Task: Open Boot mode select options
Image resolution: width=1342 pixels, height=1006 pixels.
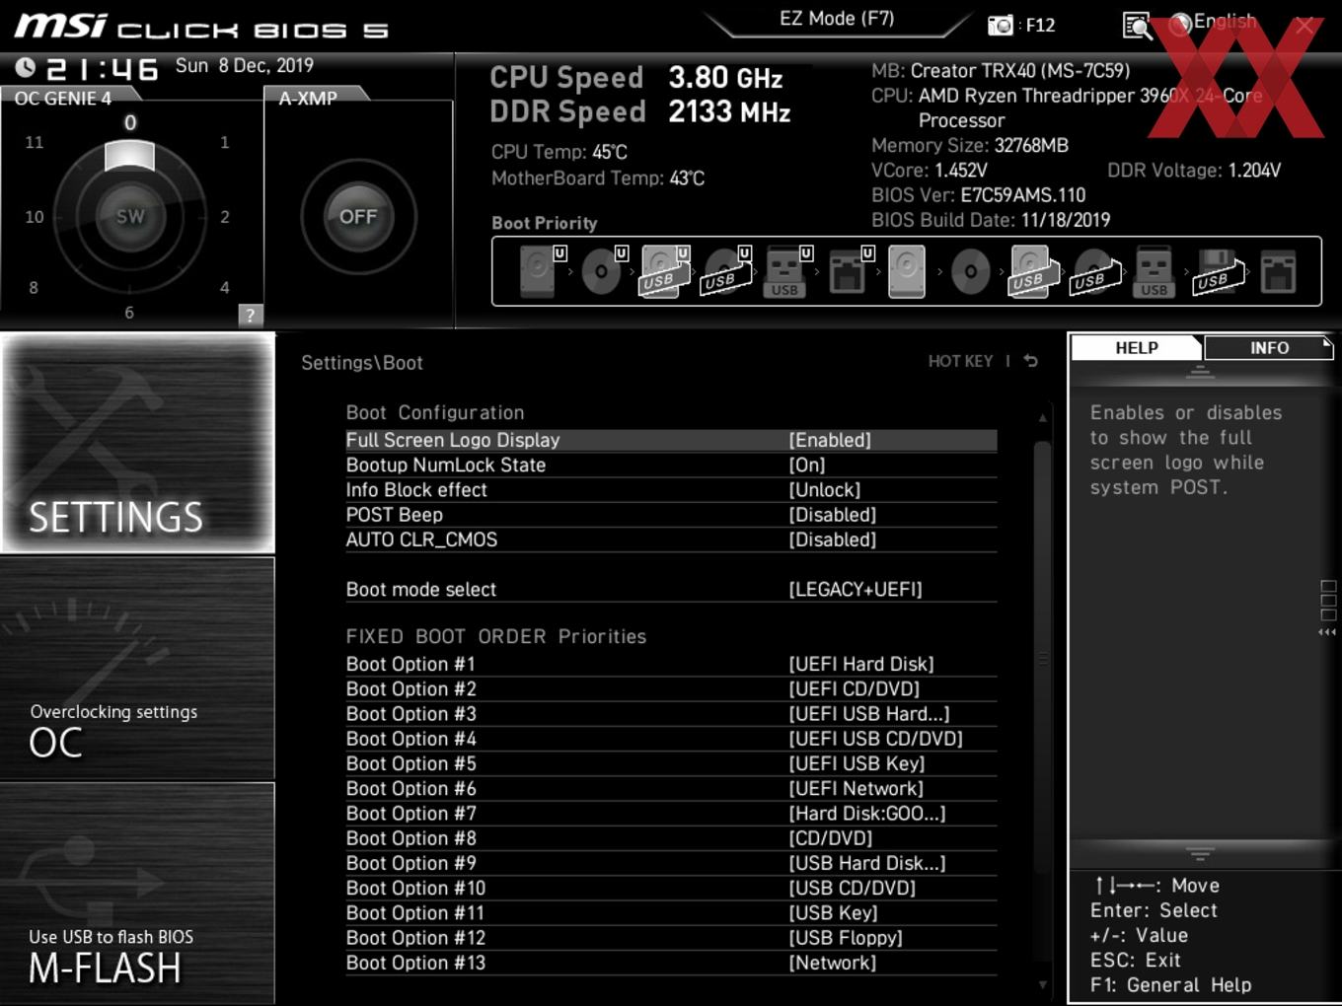Action: pos(671,589)
